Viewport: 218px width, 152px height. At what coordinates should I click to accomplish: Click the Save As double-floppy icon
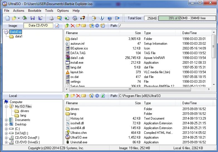pos(40,18)
